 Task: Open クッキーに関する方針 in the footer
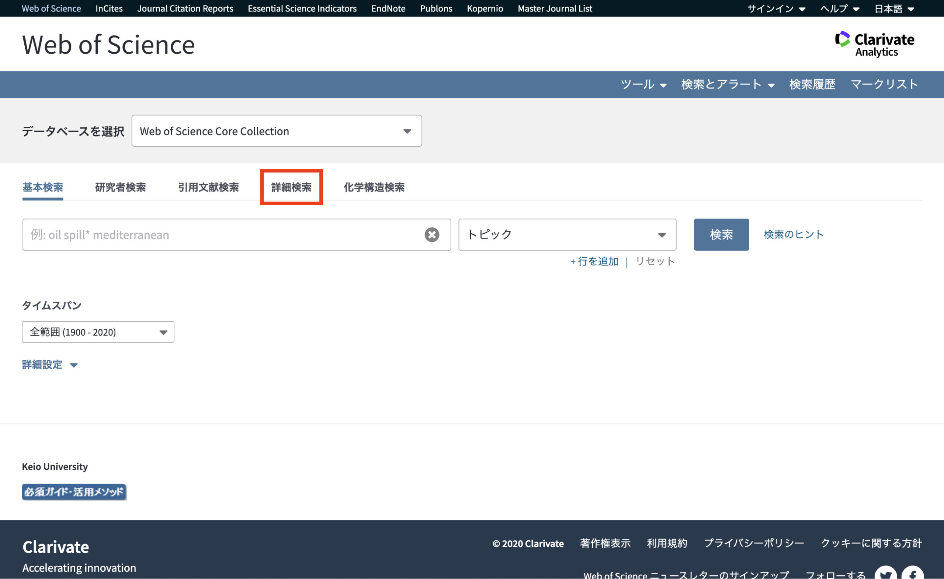871,543
